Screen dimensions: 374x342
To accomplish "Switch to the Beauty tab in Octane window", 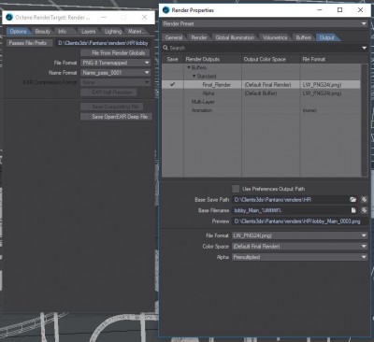I will (x=43, y=32).
